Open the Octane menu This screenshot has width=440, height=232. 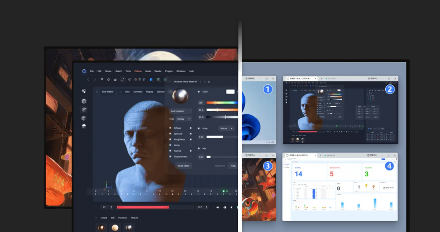(138, 71)
